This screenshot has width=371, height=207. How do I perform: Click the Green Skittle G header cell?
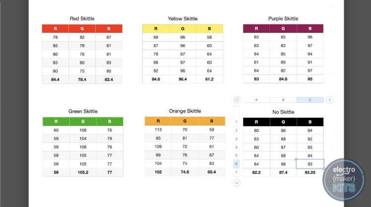tap(82, 121)
